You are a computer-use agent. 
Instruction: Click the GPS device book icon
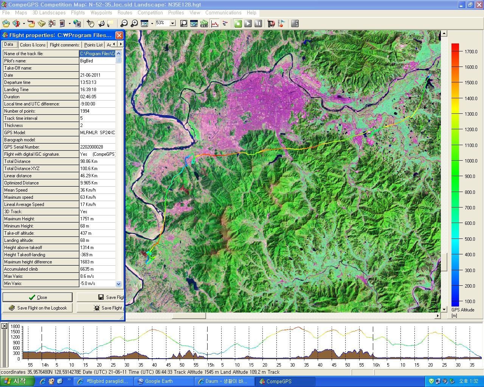[62, 23]
